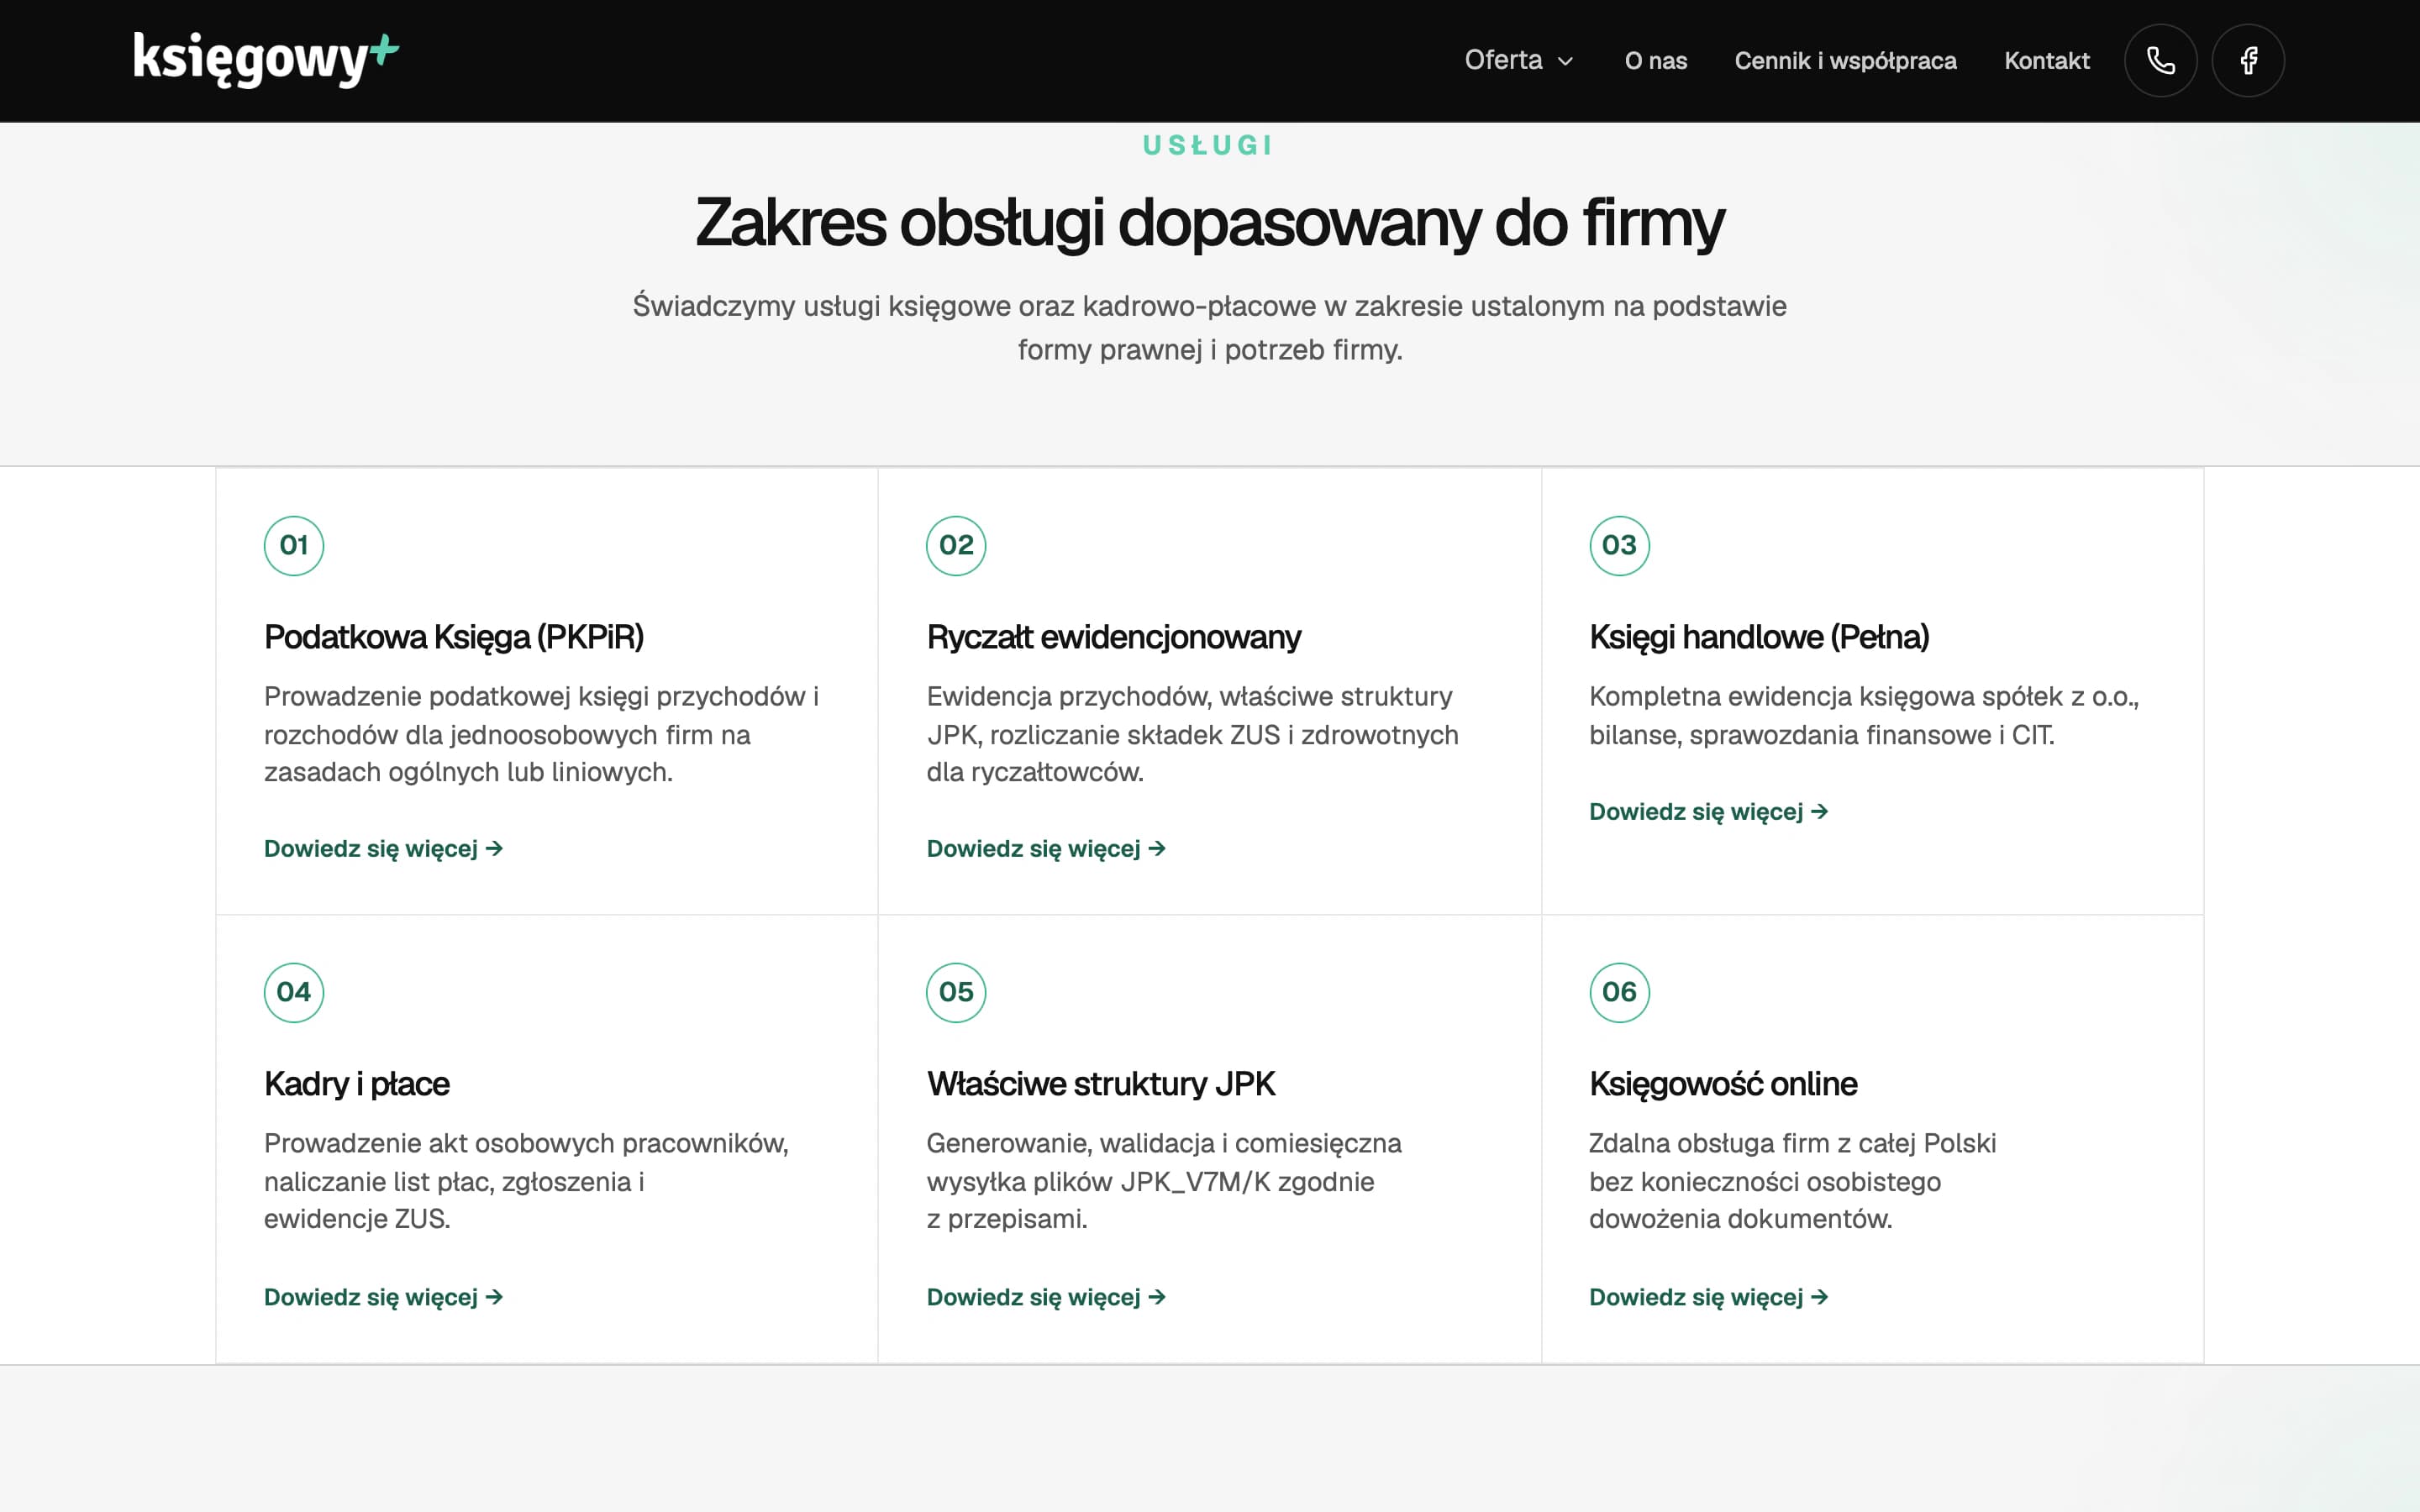Select the Ryczałt ewidencjonowany heading

pyautogui.click(x=1113, y=637)
